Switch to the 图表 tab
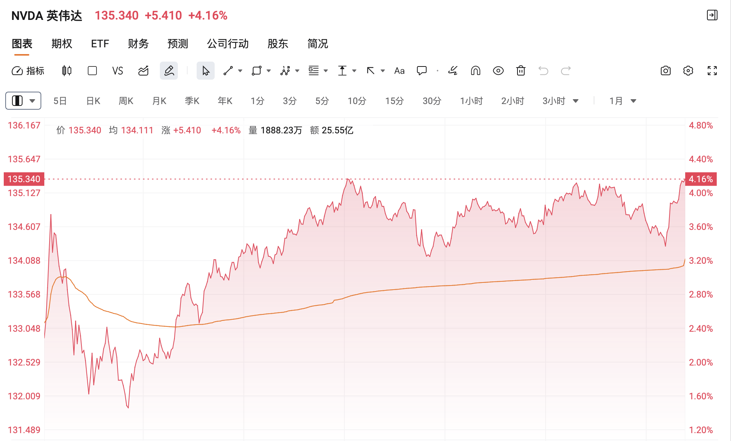 22,44
